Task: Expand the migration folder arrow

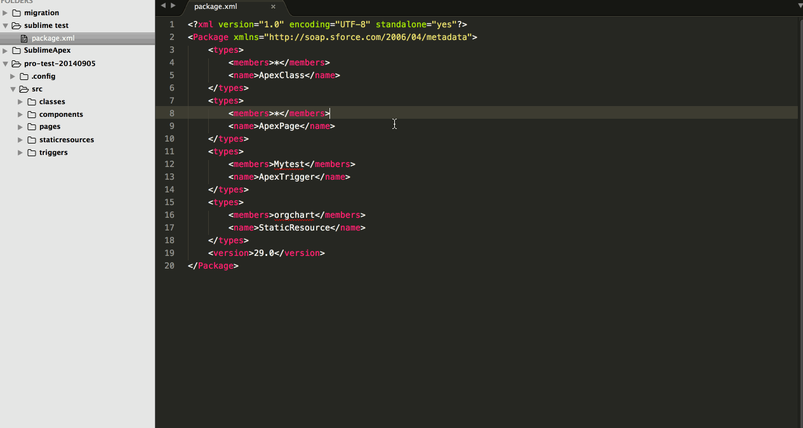Action: [x=5, y=13]
